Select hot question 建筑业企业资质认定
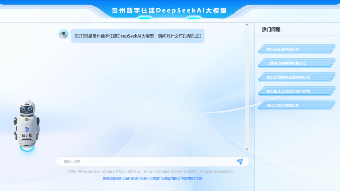This screenshot has width=340, height=191. click(297, 49)
